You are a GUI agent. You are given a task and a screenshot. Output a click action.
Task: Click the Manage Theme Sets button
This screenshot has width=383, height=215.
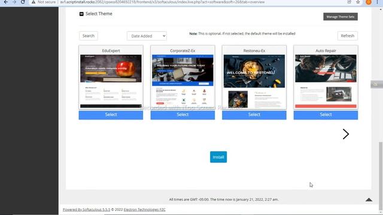pyautogui.click(x=341, y=17)
